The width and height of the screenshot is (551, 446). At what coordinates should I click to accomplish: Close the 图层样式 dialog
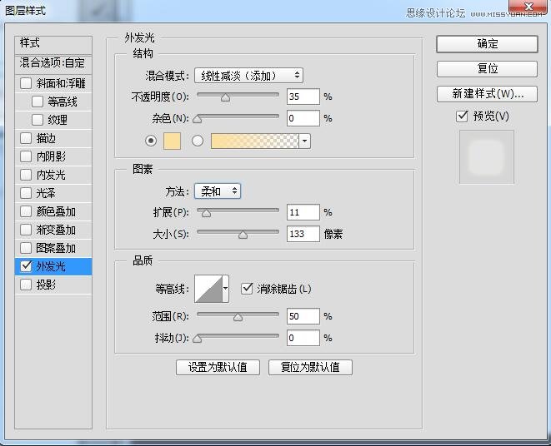[528, 7]
